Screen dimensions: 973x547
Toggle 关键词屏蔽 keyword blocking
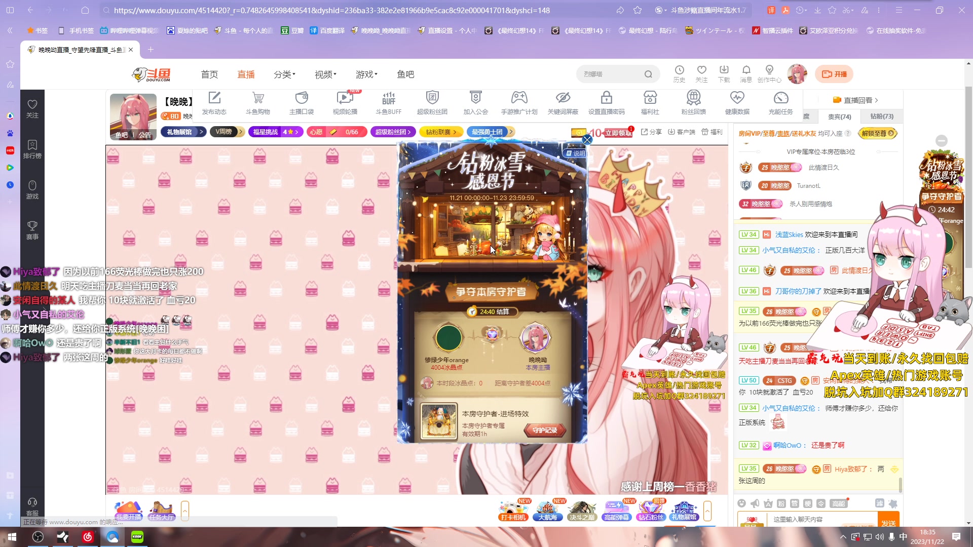tap(563, 103)
